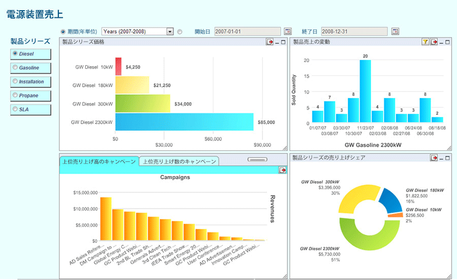Open the start date calendar picker
Image resolution: width=457 pixels, height=280 pixels.
coord(288,31)
